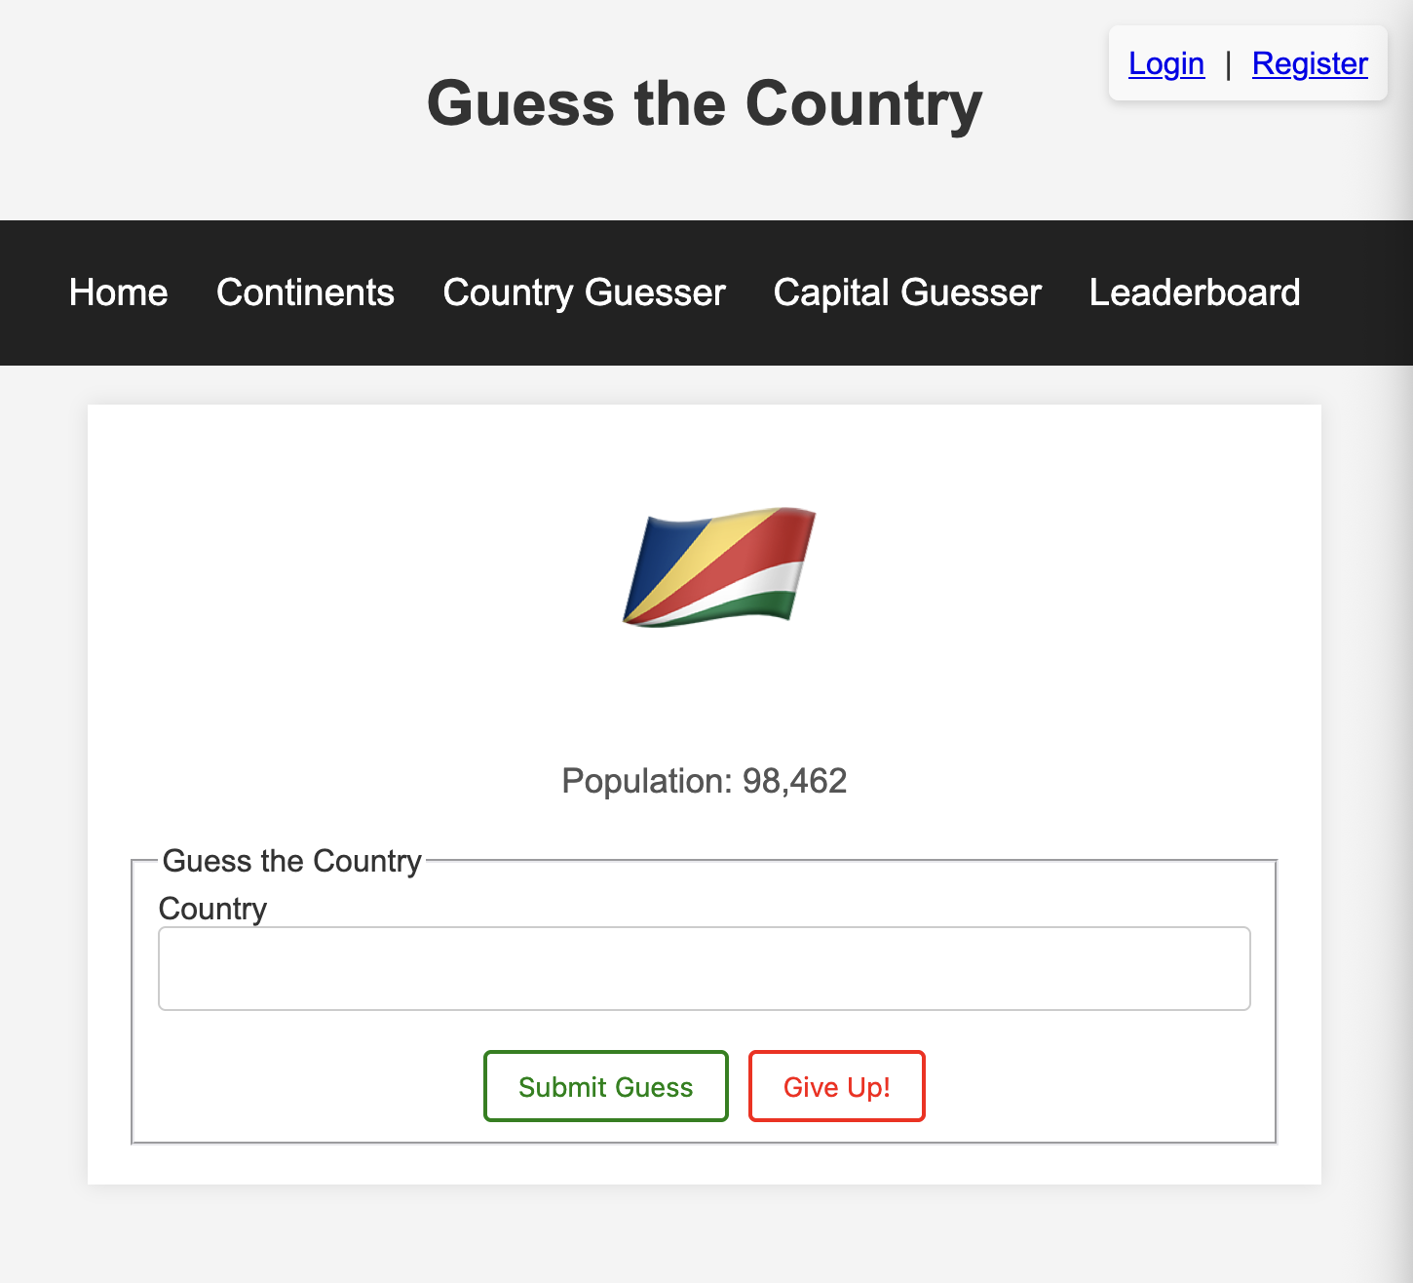View the Leaderboard

coord(1194,292)
